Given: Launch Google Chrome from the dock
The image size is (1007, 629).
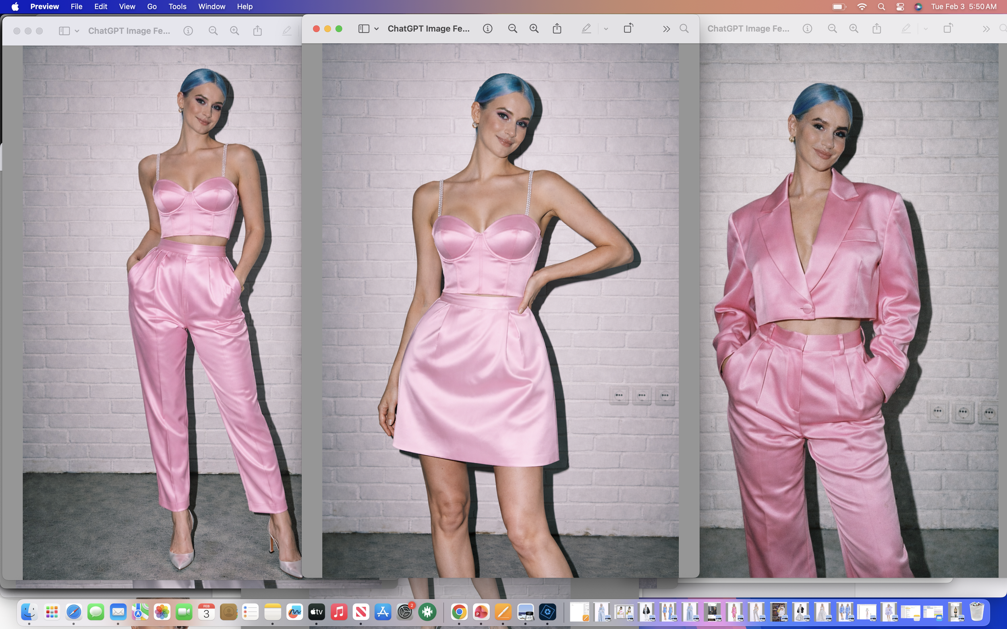Looking at the screenshot, I should [459, 612].
